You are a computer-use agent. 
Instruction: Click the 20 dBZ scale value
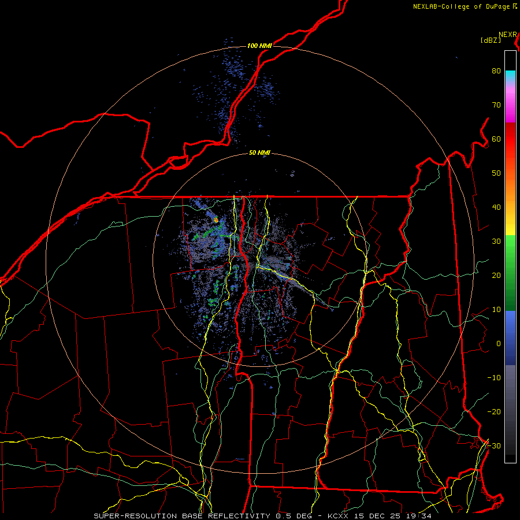(496, 276)
